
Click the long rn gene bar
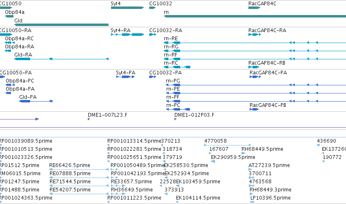click(255, 16)
